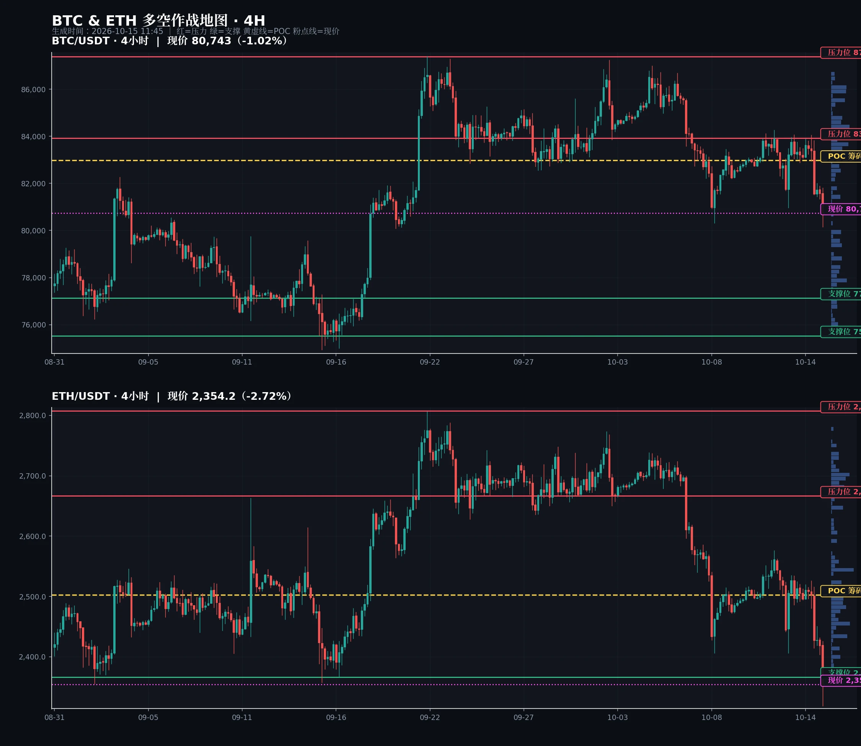Click the BTC y-axis value '76,000'
The height and width of the screenshot is (746, 861).
[33, 325]
